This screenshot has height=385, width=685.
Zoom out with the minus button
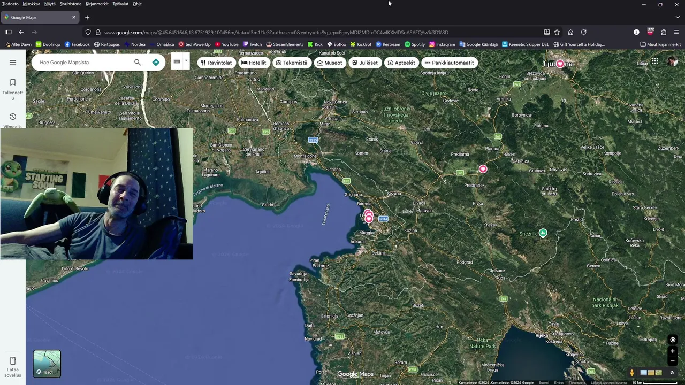(673, 361)
